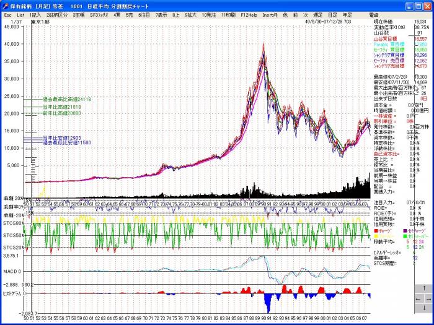Open the Esc menu item
The image size is (434, 325).
[7, 14]
